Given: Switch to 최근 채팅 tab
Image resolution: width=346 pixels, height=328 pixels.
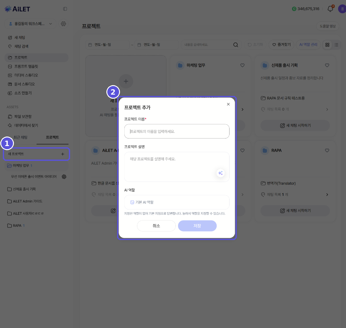Looking at the screenshot, I should point(20,137).
